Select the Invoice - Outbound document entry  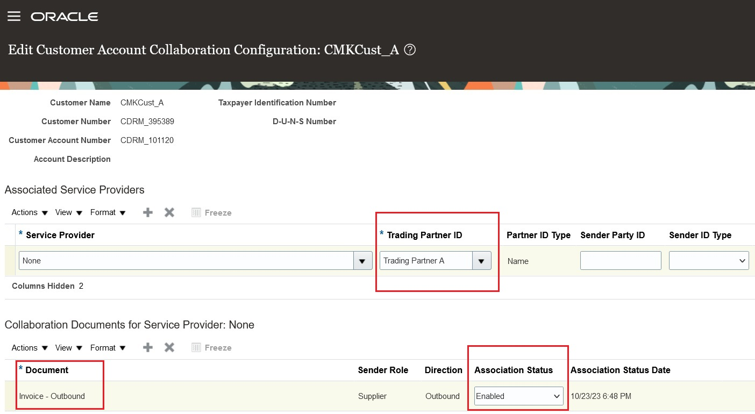pyautogui.click(x=52, y=396)
